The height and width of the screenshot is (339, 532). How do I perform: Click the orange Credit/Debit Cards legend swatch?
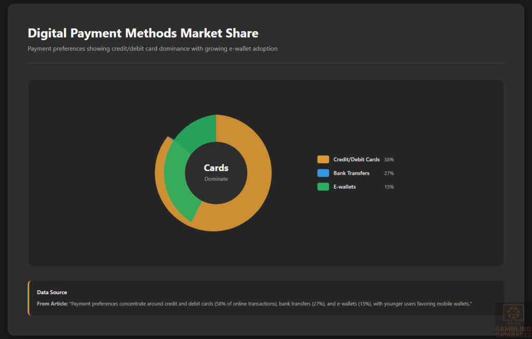point(322,159)
